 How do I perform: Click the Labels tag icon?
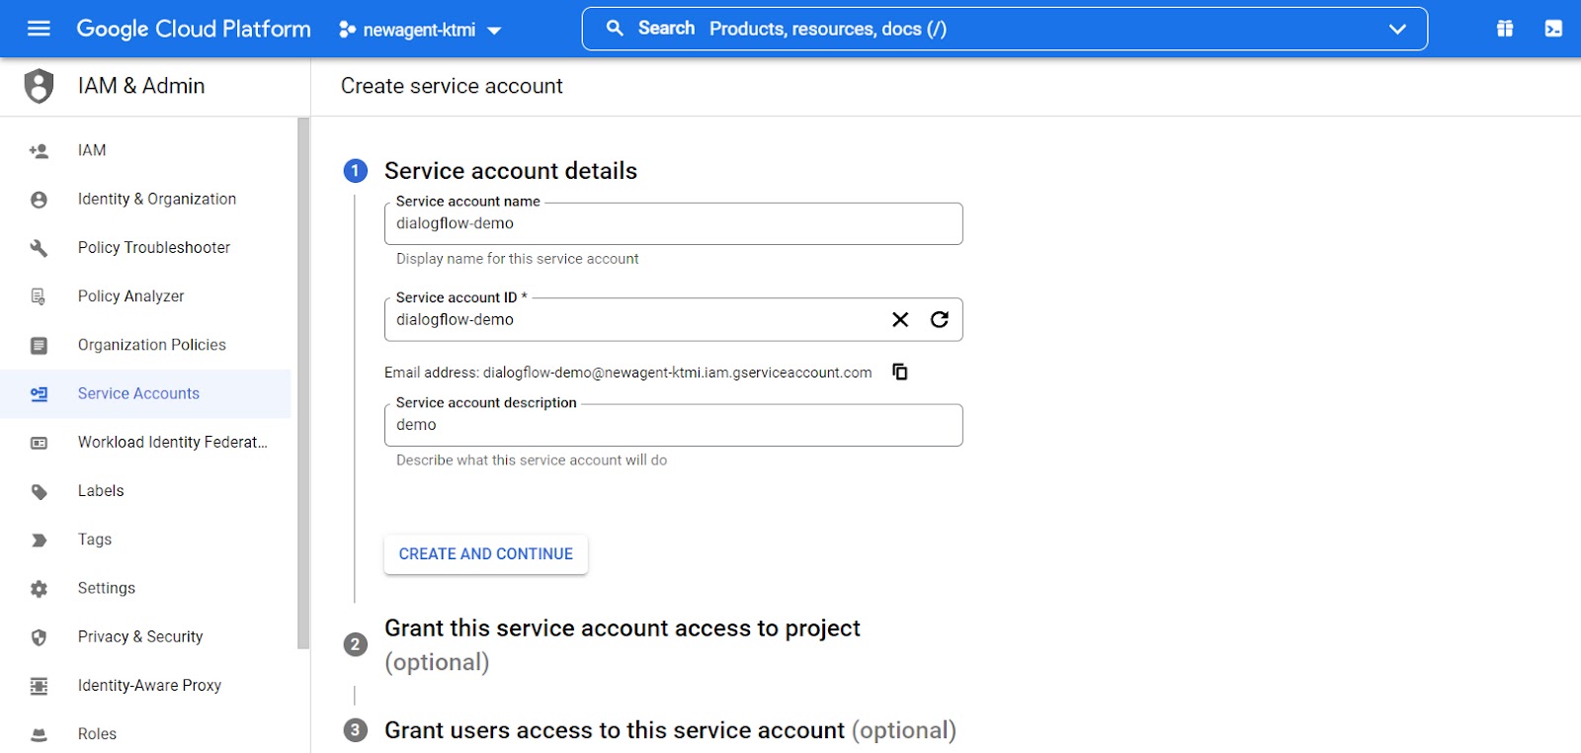[39, 491]
